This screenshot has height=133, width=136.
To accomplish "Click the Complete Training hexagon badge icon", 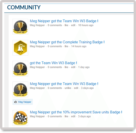I will [x=20, y=48].
